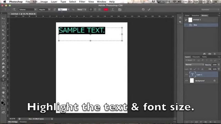Cancel current text edits
The height and width of the screenshot is (124, 221).
(x=143, y=9)
